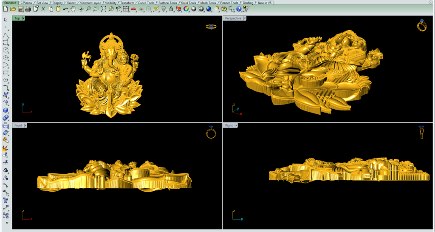Select the Circle tool in left sidebar

(x=6, y=50)
